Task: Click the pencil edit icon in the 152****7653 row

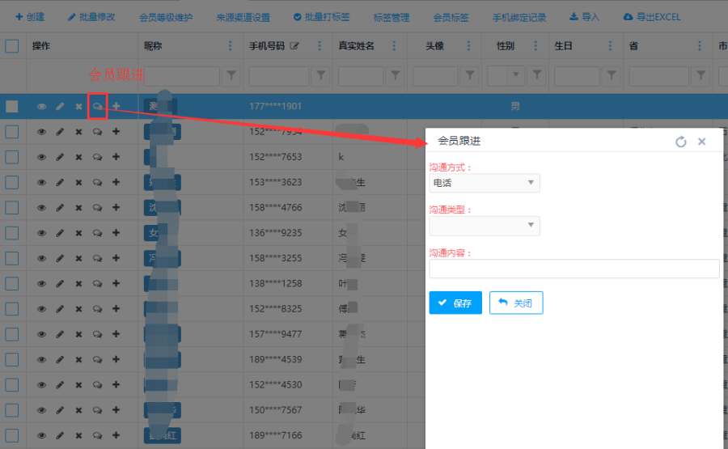Action: click(x=60, y=157)
